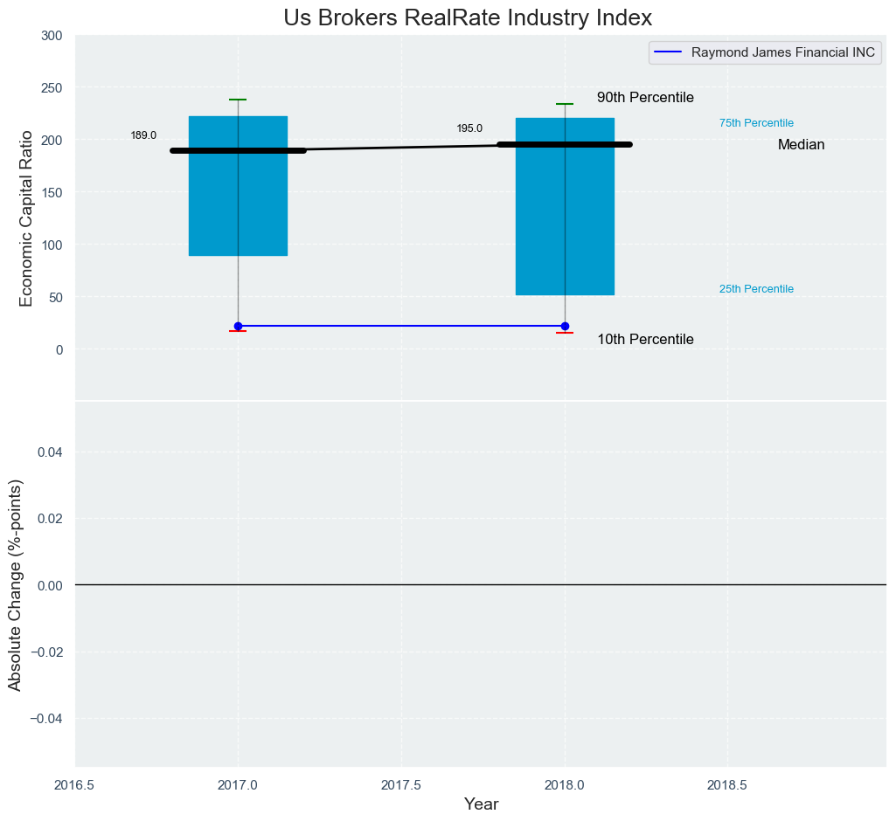Click the green 90th percentile cap at 2018

point(565,104)
